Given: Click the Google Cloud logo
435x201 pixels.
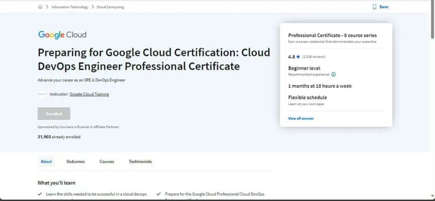Looking at the screenshot, I should [62, 35].
